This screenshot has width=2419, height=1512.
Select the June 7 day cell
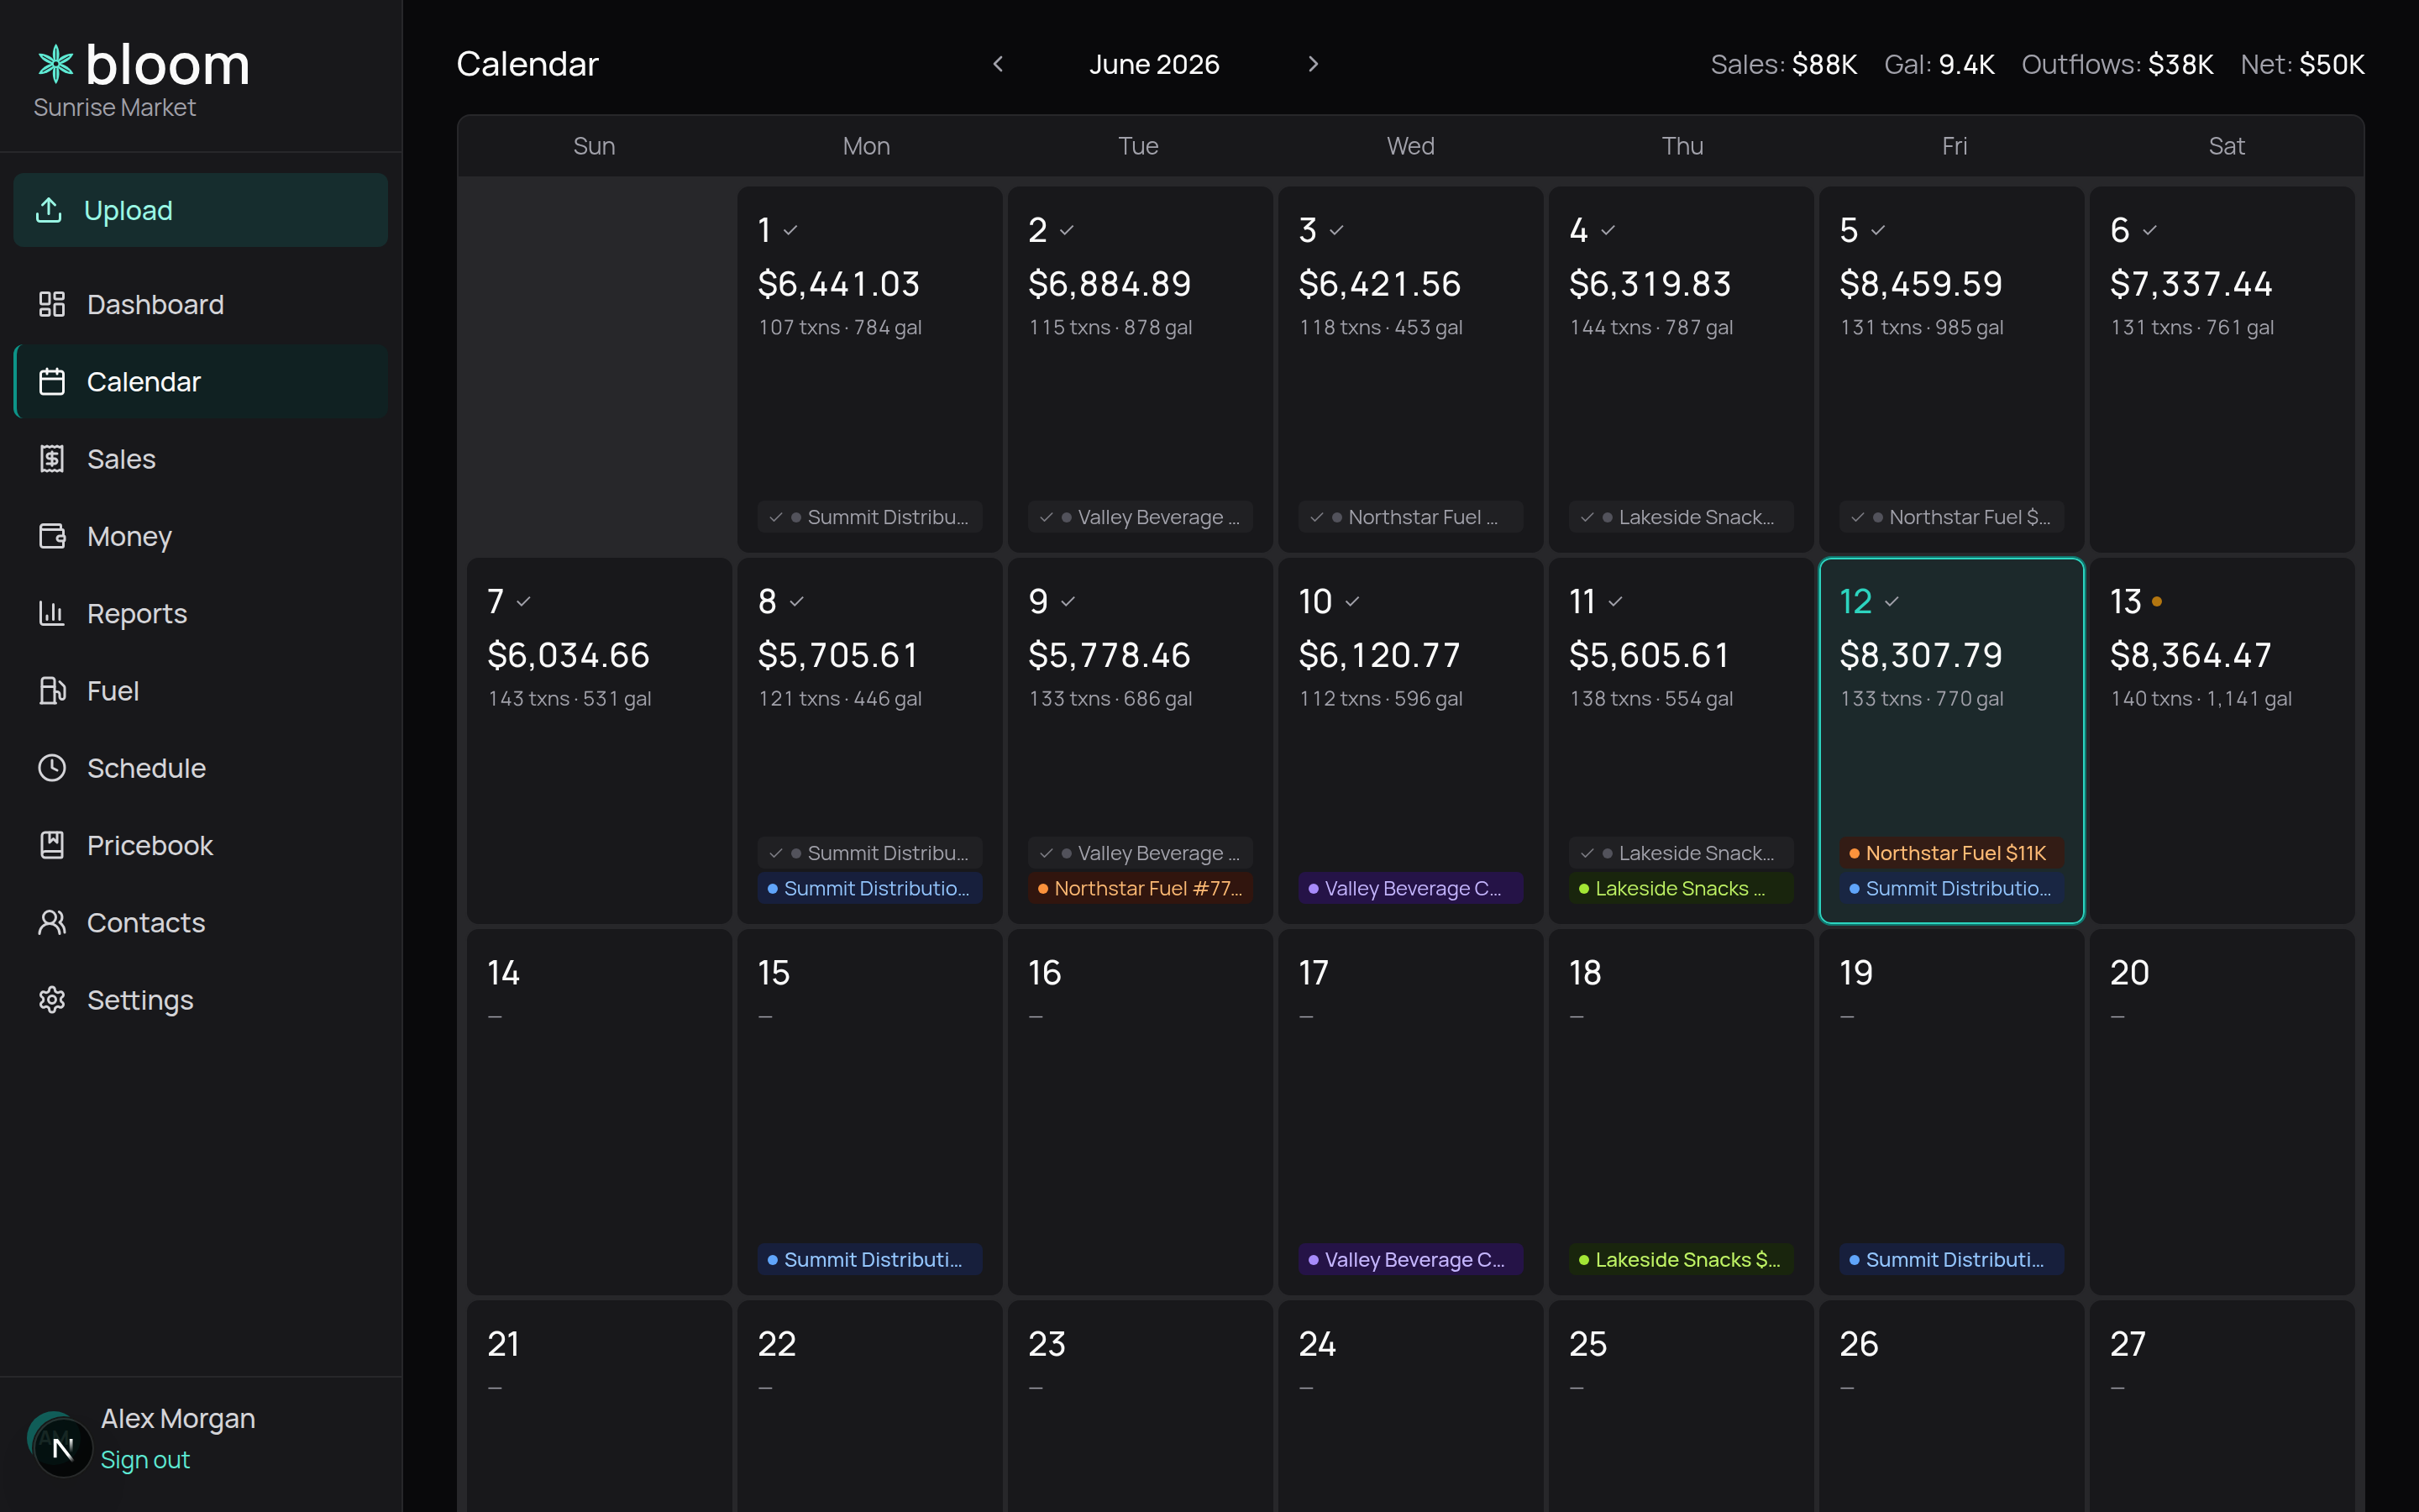(x=599, y=741)
